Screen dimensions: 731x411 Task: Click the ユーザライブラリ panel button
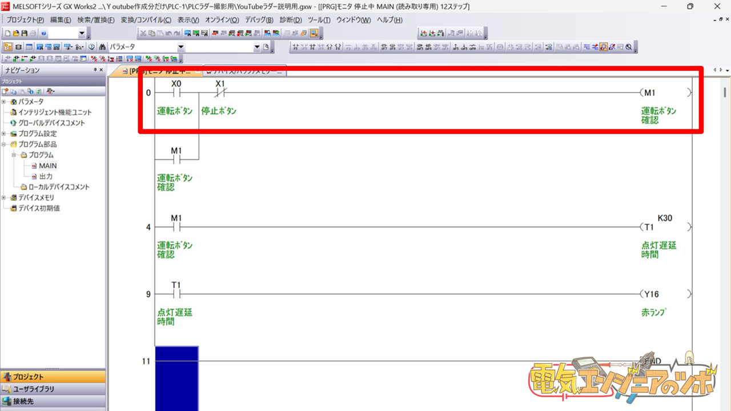(53, 389)
